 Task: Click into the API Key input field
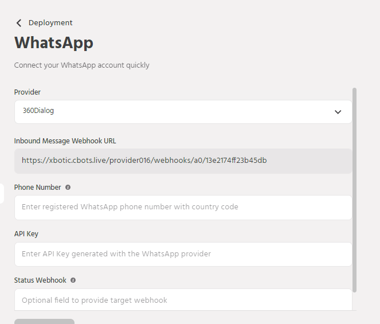(x=183, y=254)
